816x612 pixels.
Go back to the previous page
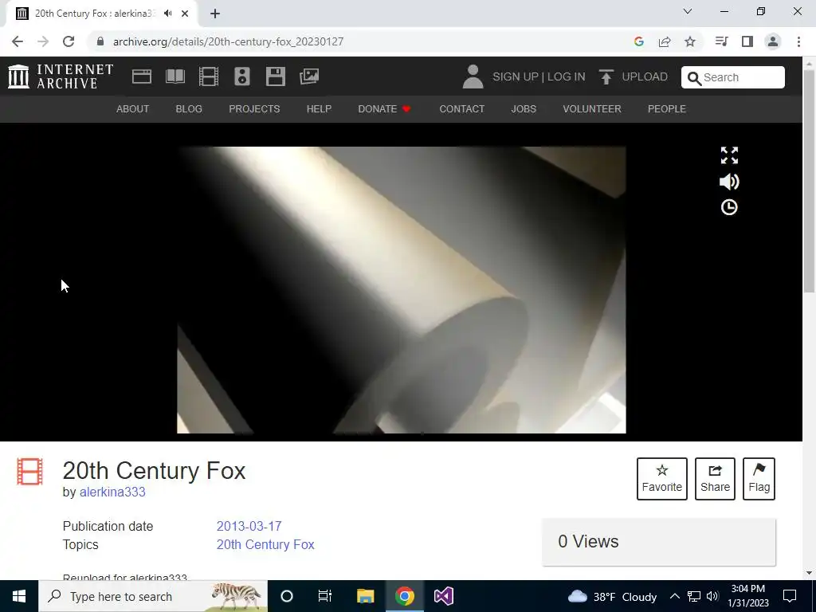point(18,41)
